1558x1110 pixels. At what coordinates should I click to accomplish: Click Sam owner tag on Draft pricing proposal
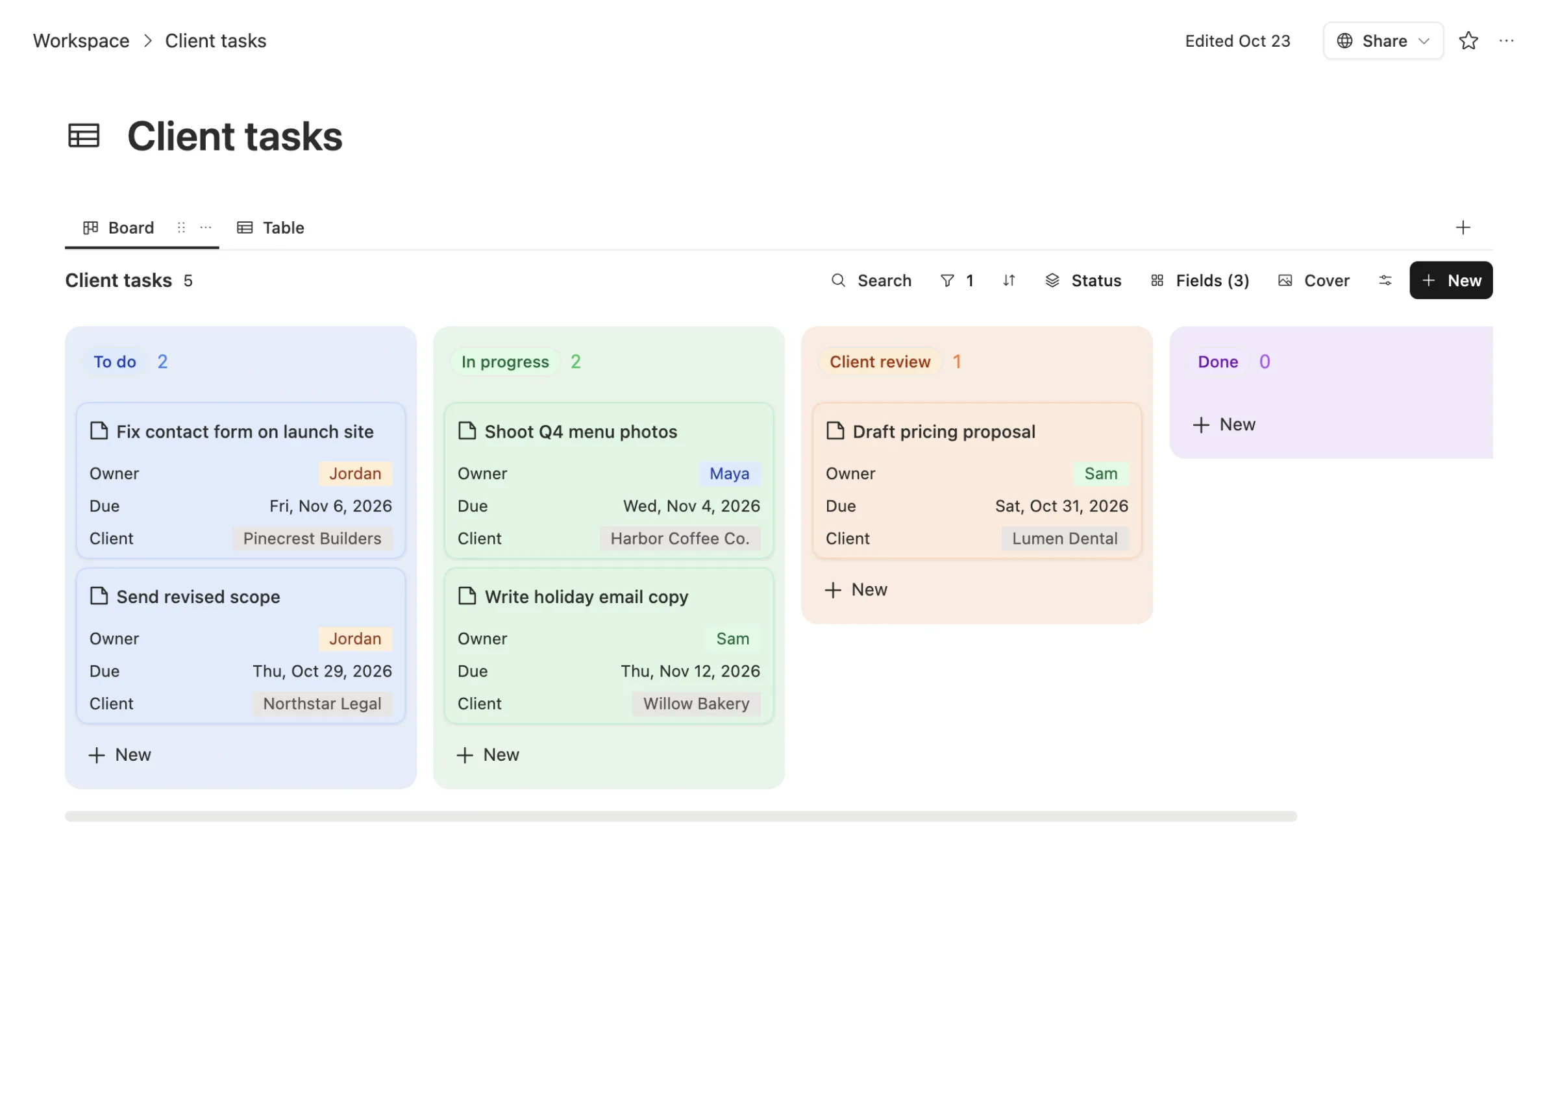[x=1101, y=474]
